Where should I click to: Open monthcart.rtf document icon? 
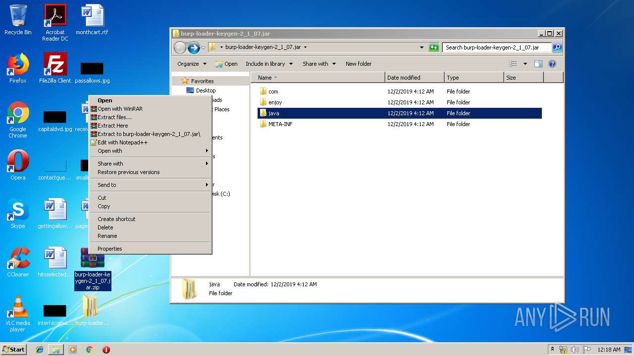(92, 20)
